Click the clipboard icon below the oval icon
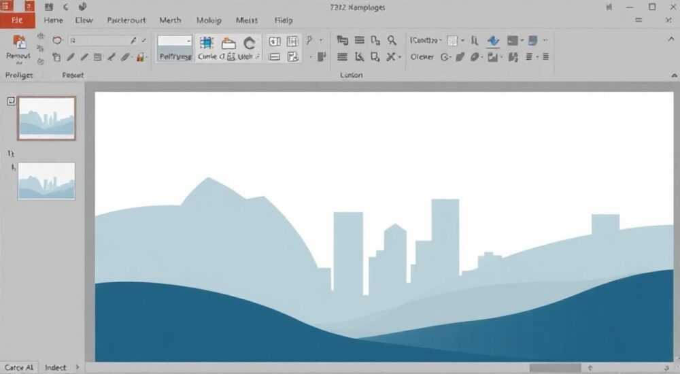Image resolution: width=680 pixels, height=374 pixels. (56, 57)
